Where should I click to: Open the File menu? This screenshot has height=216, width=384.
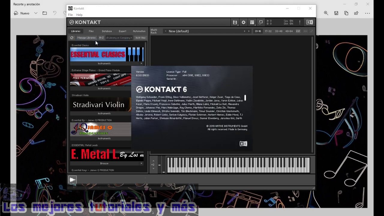pyautogui.click(x=70, y=15)
